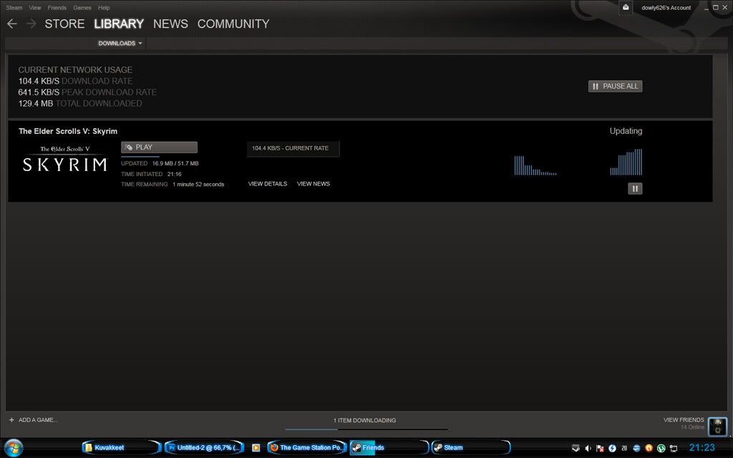Image resolution: width=733 pixels, height=458 pixels.
Task: Click the 104.4 KB/S - CURRENT RATE box
Action: [293, 149]
